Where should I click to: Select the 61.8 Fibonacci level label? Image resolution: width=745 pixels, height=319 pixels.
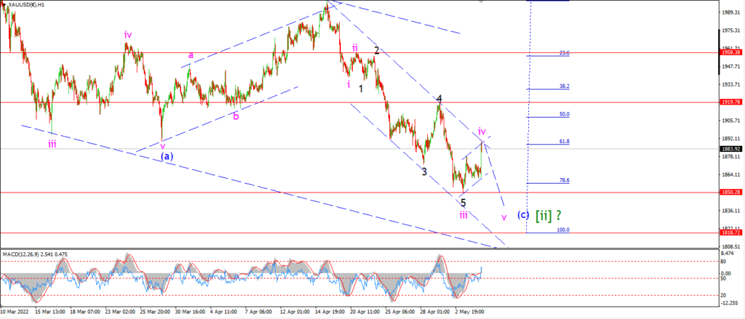click(565, 142)
